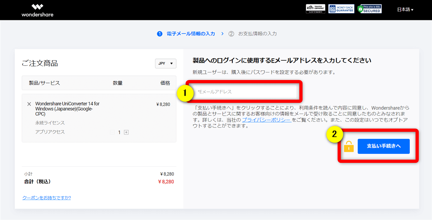Click the 製品/サービス column header
Viewport: 432px width, 220px height.
coord(44,83)
